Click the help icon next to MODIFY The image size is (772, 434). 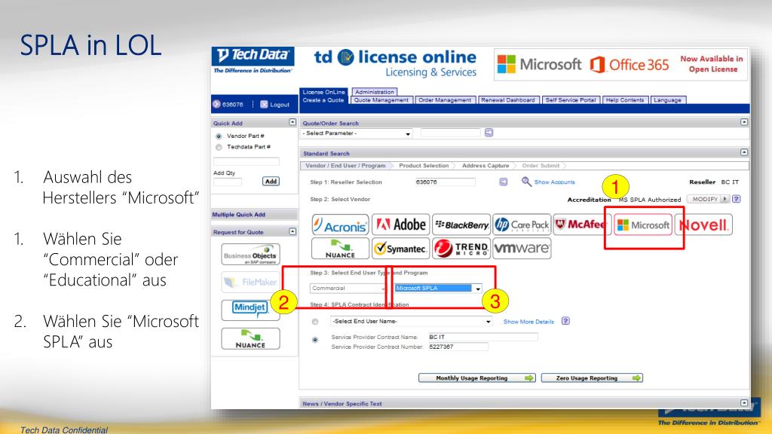pyautogui.click(x=736, y=199)
